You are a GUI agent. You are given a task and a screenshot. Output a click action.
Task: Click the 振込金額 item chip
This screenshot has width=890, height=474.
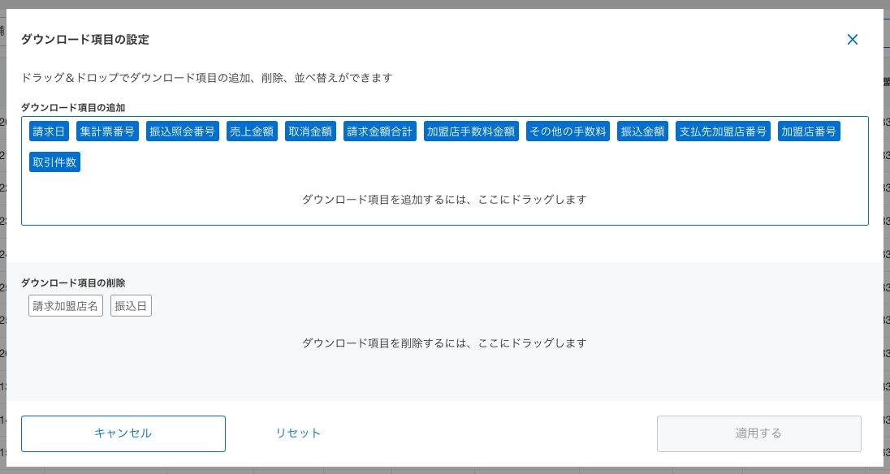(642, 131)
